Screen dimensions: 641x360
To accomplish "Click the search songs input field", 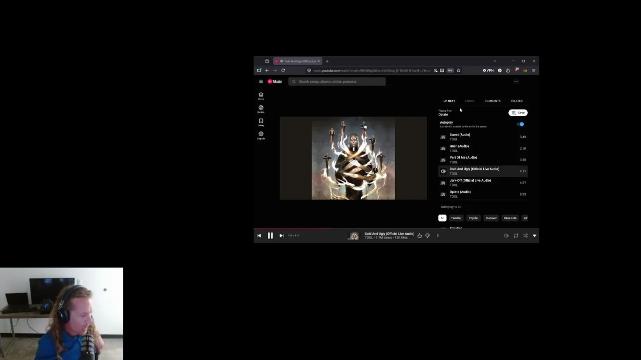I will [x=337, y=81].
